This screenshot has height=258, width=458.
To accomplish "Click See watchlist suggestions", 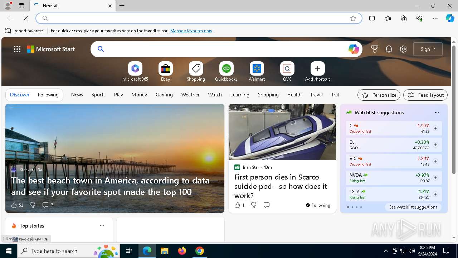I will [x=413, y=207].
